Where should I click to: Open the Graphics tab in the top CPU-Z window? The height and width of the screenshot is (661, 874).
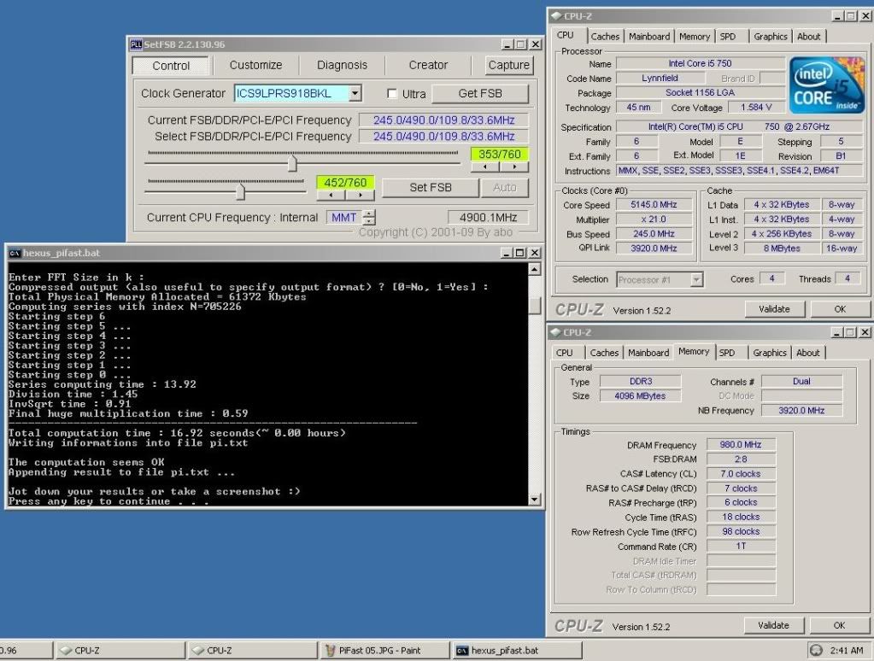(x=771, y=36)
